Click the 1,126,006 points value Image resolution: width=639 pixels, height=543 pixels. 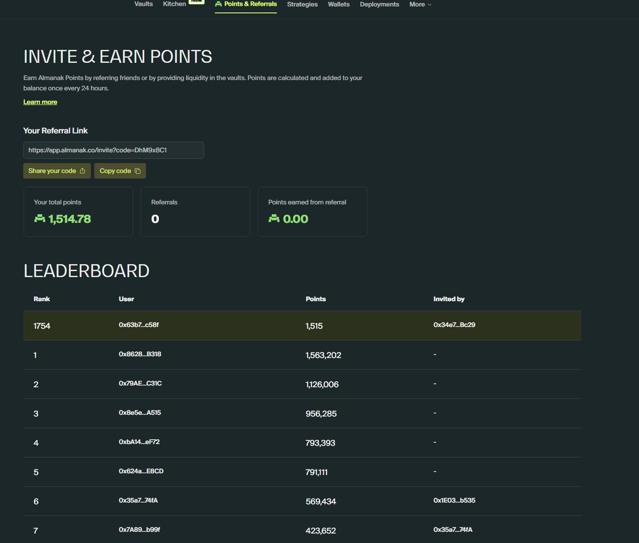(322, 384)
